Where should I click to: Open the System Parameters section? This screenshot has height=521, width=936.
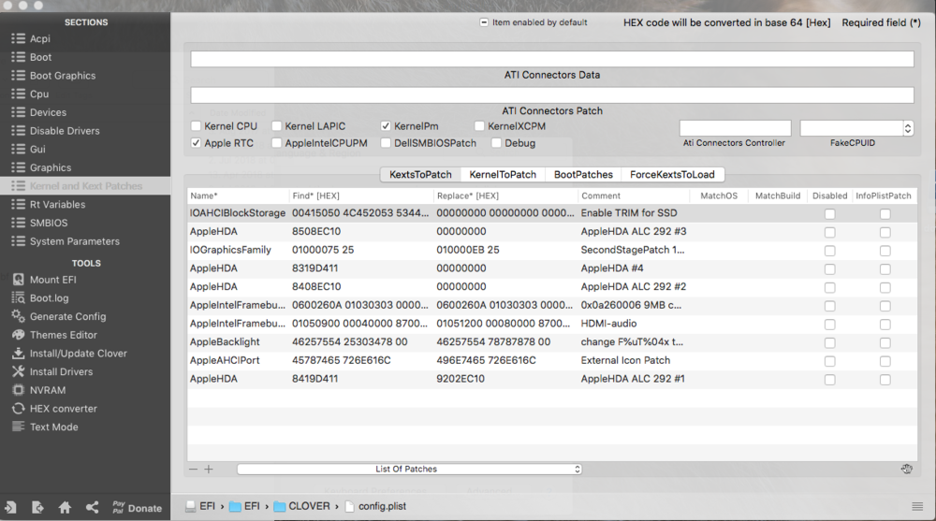tap(74, 241)
